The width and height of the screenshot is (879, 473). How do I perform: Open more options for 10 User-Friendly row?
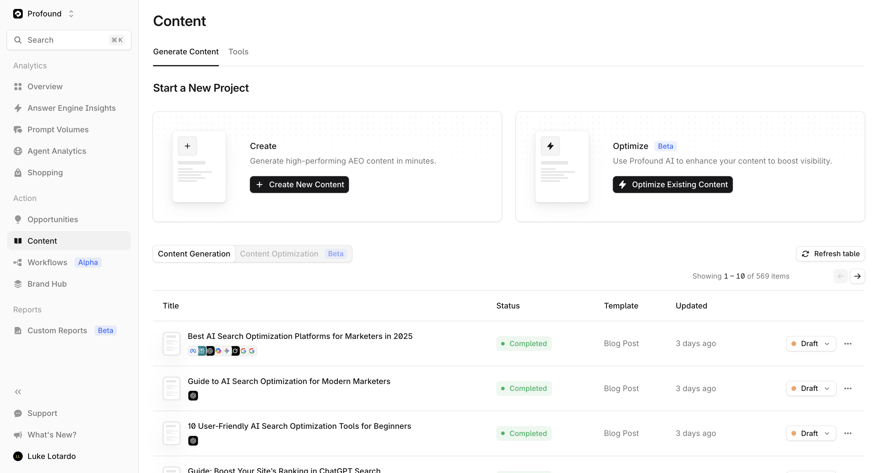[848, 434]
